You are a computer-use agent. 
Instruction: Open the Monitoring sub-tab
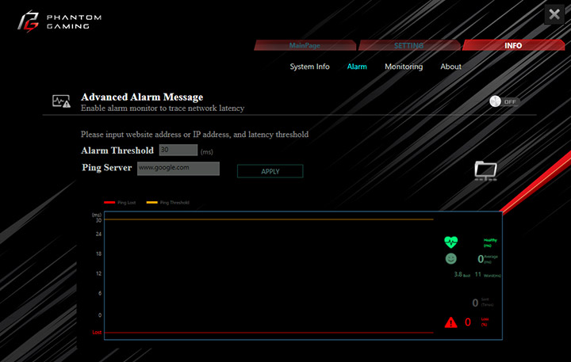click(x=404, y=67)
